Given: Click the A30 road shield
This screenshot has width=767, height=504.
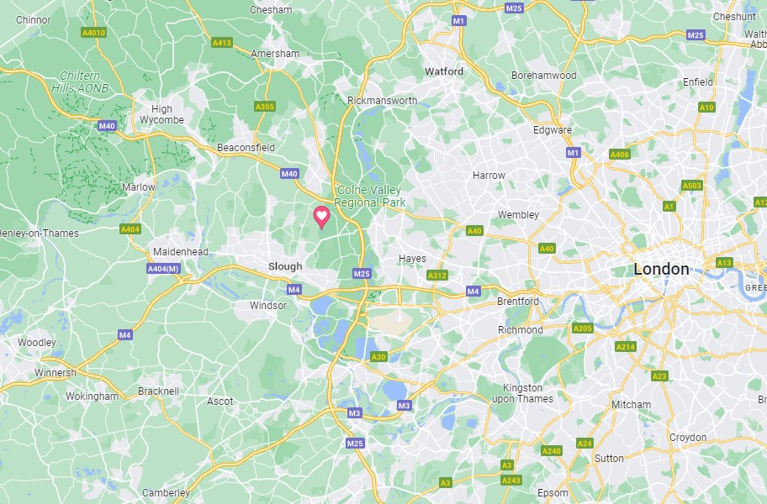Looking at the screenshot, I should [x=378, y=356].
